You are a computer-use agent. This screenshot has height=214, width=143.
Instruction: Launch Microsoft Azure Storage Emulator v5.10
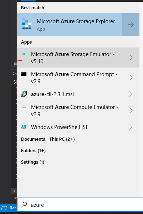69,58
